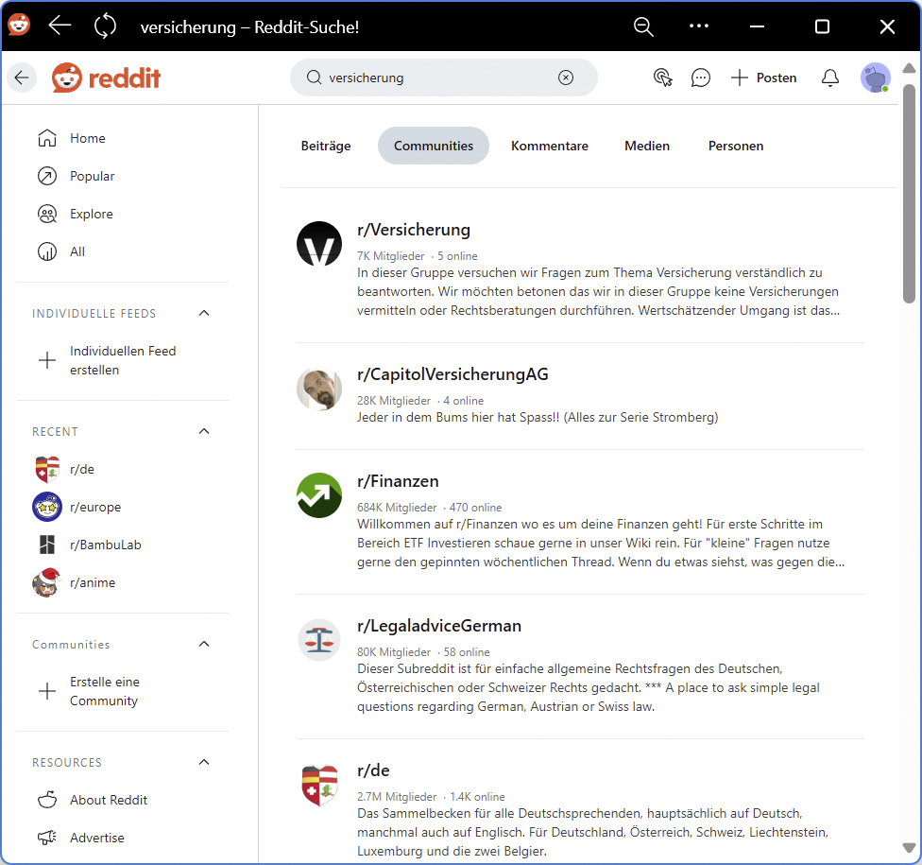
Task: Open the zoom magnifier in title bar
Action: pos(643,26)
